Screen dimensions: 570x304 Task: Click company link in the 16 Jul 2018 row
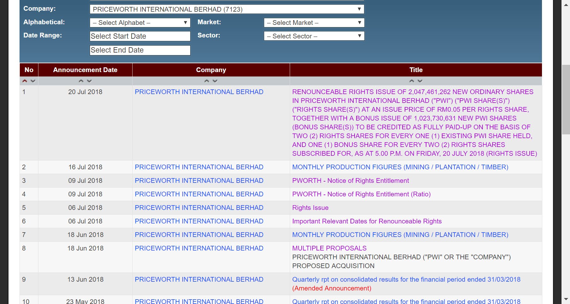199,167
